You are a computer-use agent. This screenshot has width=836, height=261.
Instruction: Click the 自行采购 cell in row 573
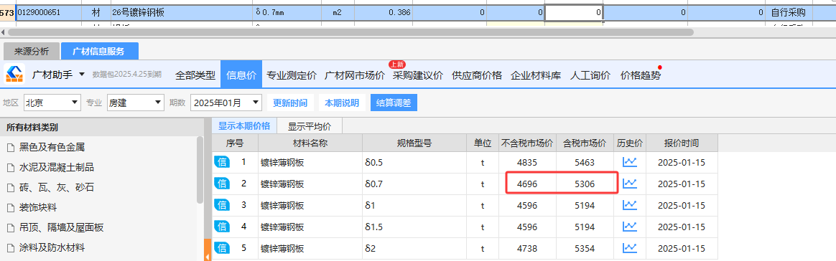[x=788, y=12]
